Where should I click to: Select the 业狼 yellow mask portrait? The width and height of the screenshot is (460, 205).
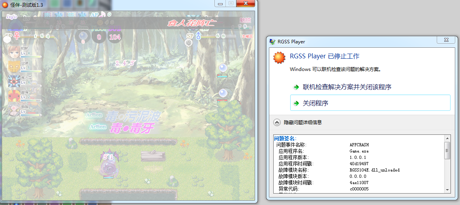pos(14,67)
